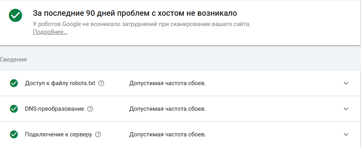Click green check icon in Подключение к серверу row

click(x=14, y=134)
